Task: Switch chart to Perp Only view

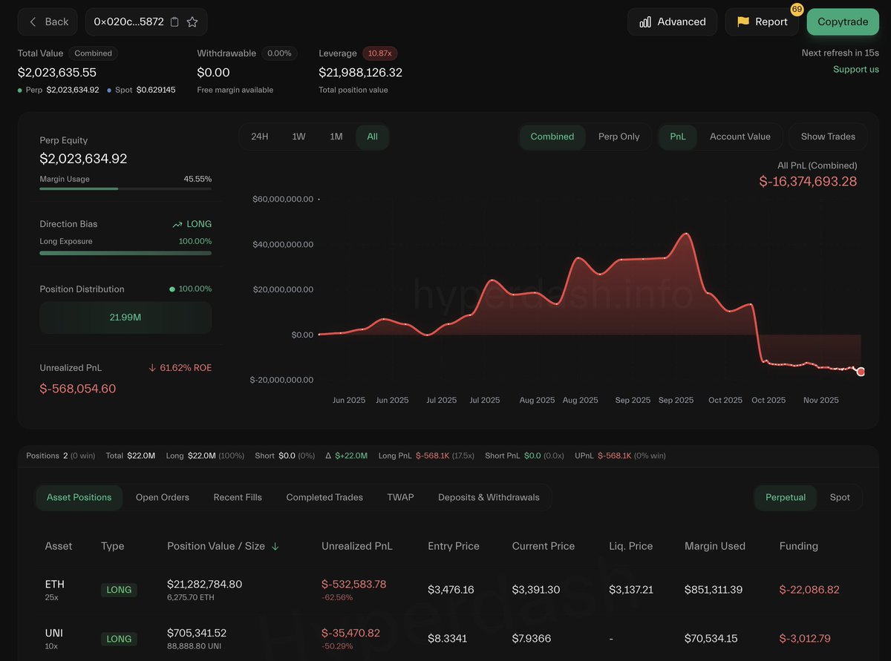Action: click(x=619, y=137)
